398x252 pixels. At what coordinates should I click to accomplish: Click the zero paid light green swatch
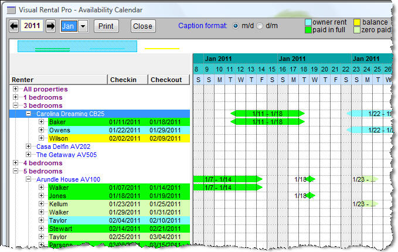coord(357,30)
